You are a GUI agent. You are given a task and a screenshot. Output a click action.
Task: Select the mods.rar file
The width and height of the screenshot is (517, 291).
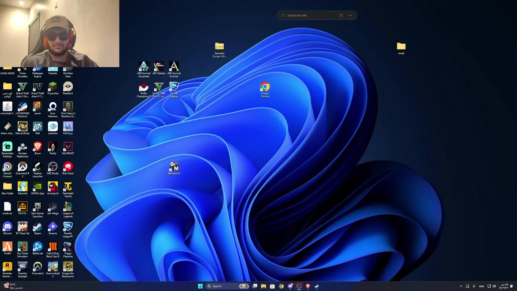tap(7, 208)
